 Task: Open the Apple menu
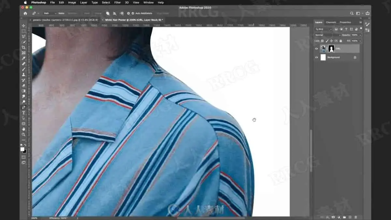(25, 2)
